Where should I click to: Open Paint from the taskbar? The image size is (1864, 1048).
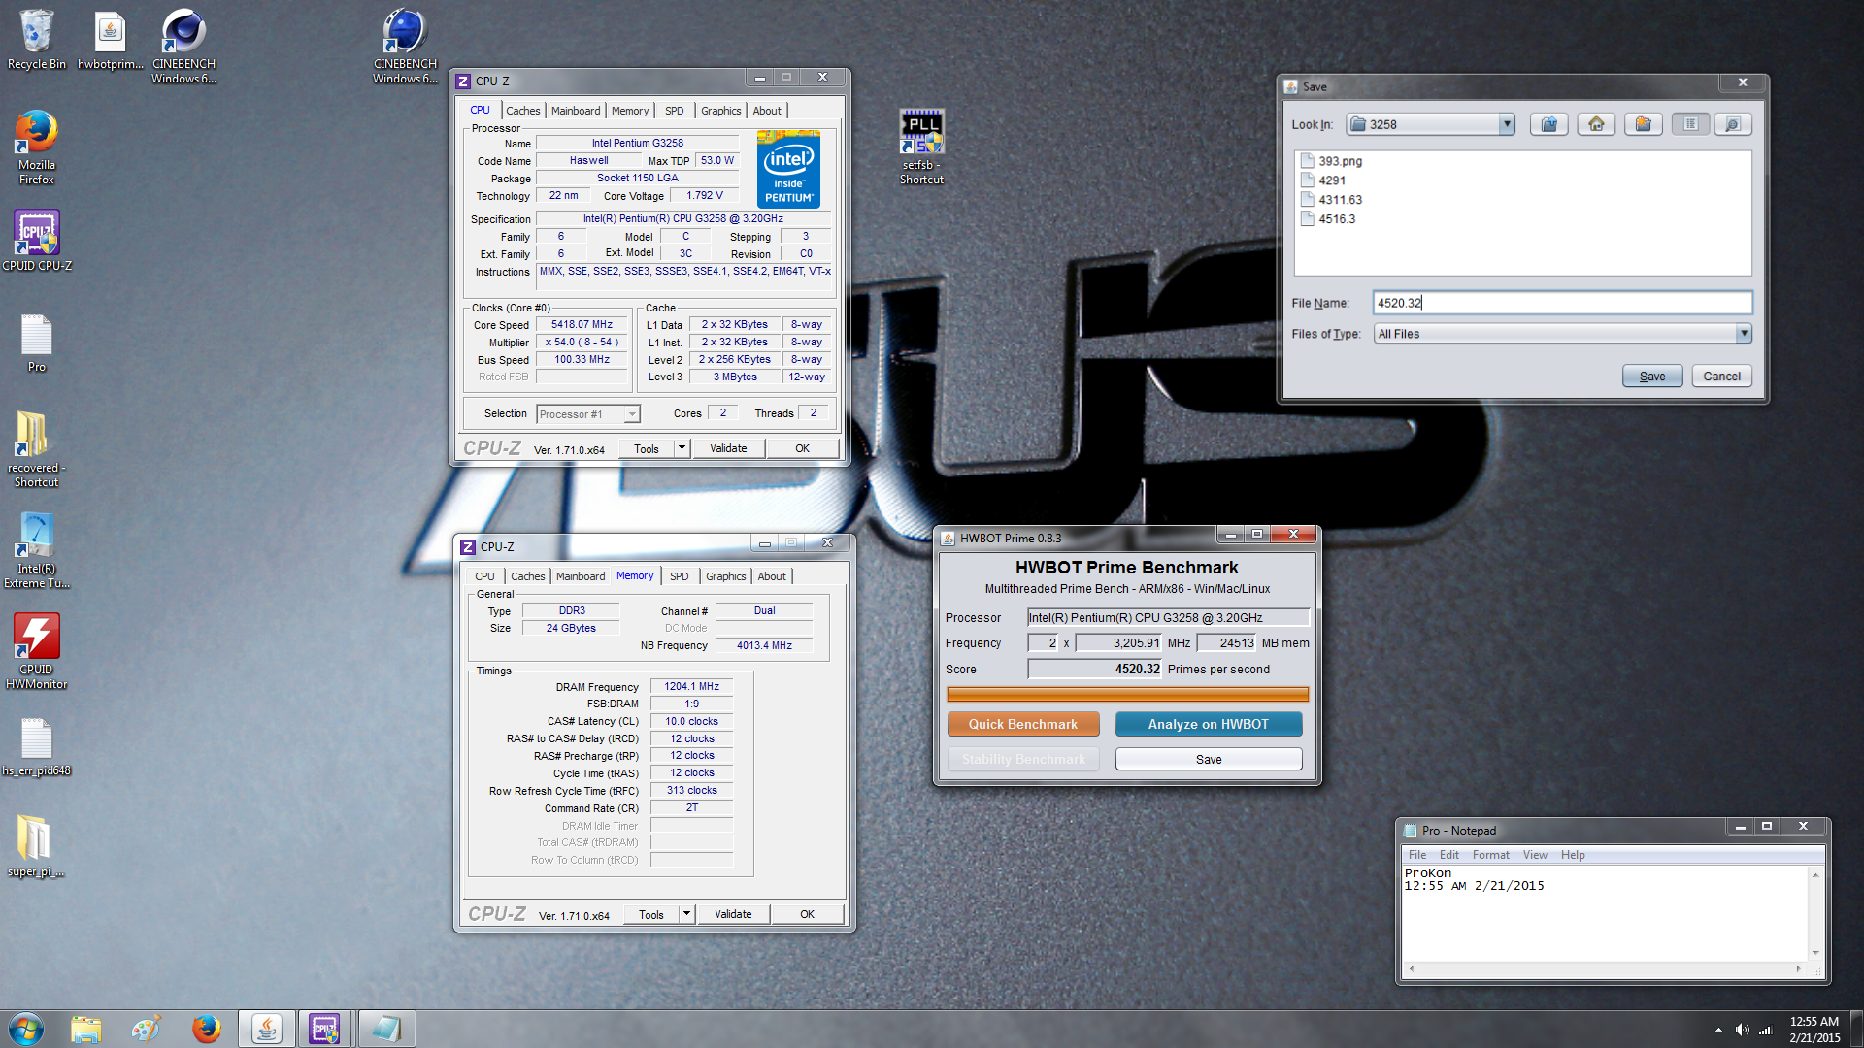click(x=146, y=1029)
